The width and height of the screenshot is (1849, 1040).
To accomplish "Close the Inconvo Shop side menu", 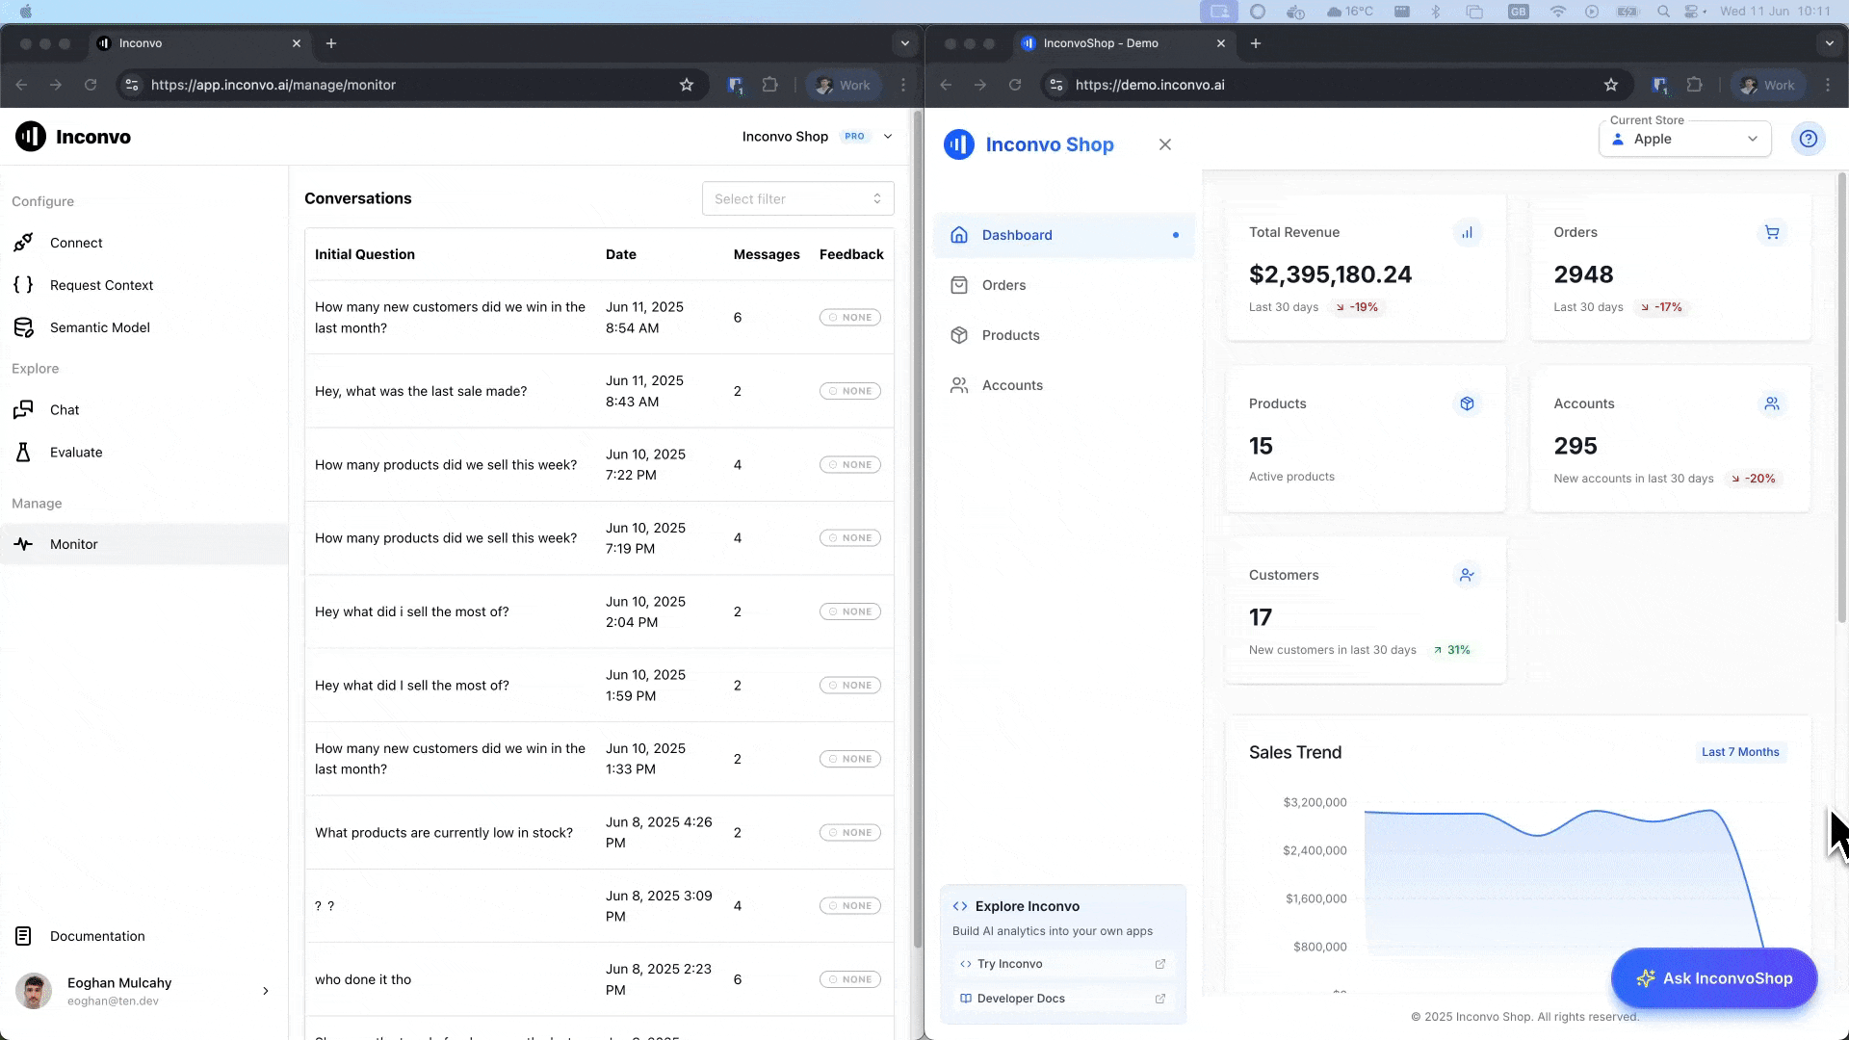I will (1165, 144).
